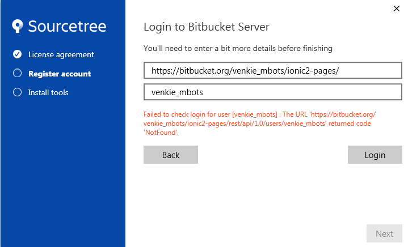Click the greyed-out Next button

(x=384, y=233)
